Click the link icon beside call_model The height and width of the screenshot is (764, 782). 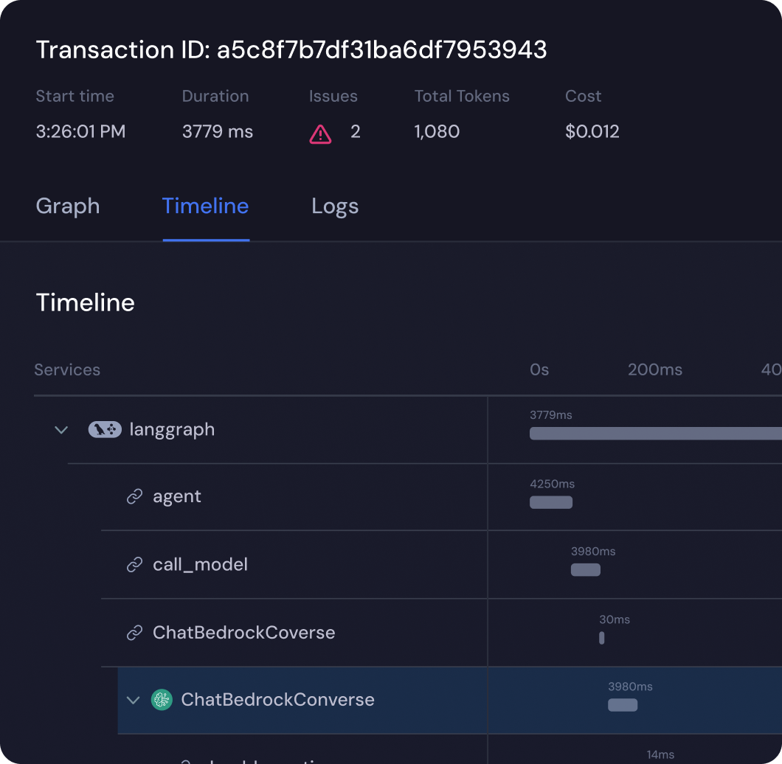click(x=134, y=565)
